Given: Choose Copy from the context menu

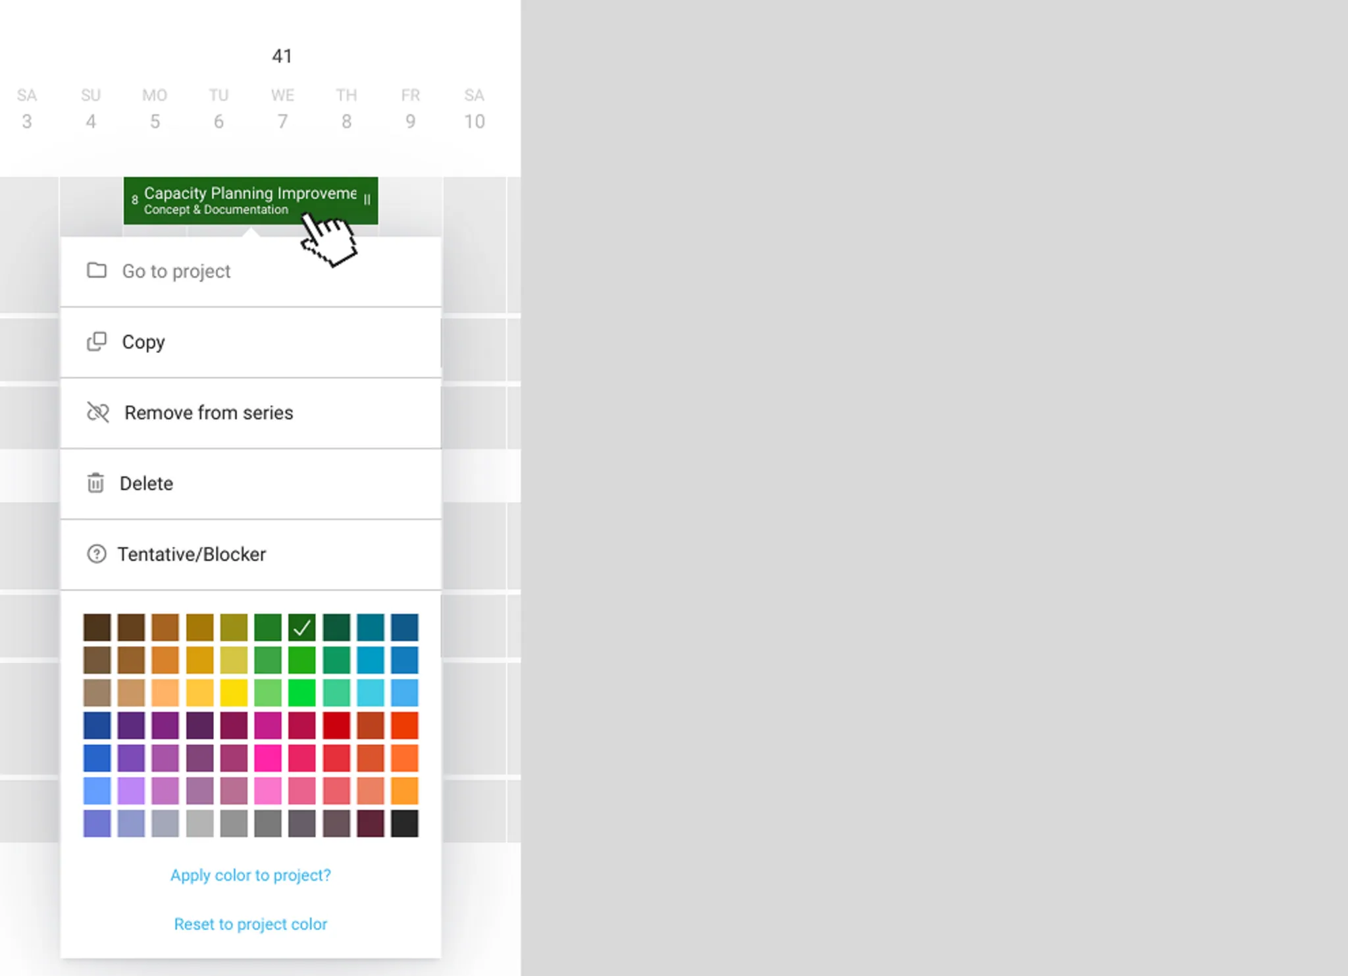Looking at the screenshot, I should (x=251, y=342).
